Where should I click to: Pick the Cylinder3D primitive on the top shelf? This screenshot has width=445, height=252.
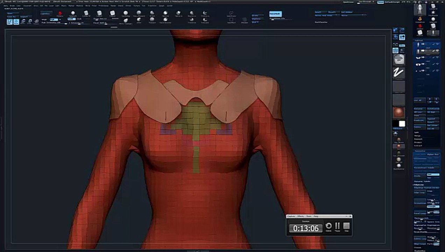[86, 14]
